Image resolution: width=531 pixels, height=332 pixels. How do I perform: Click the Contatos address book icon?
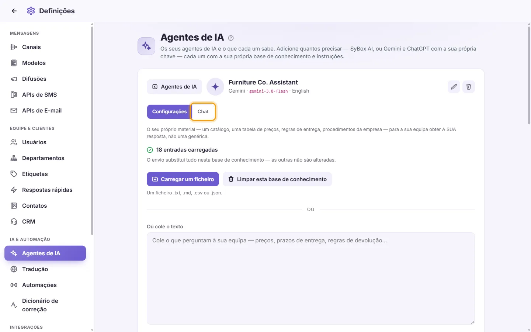pos(14,206)
